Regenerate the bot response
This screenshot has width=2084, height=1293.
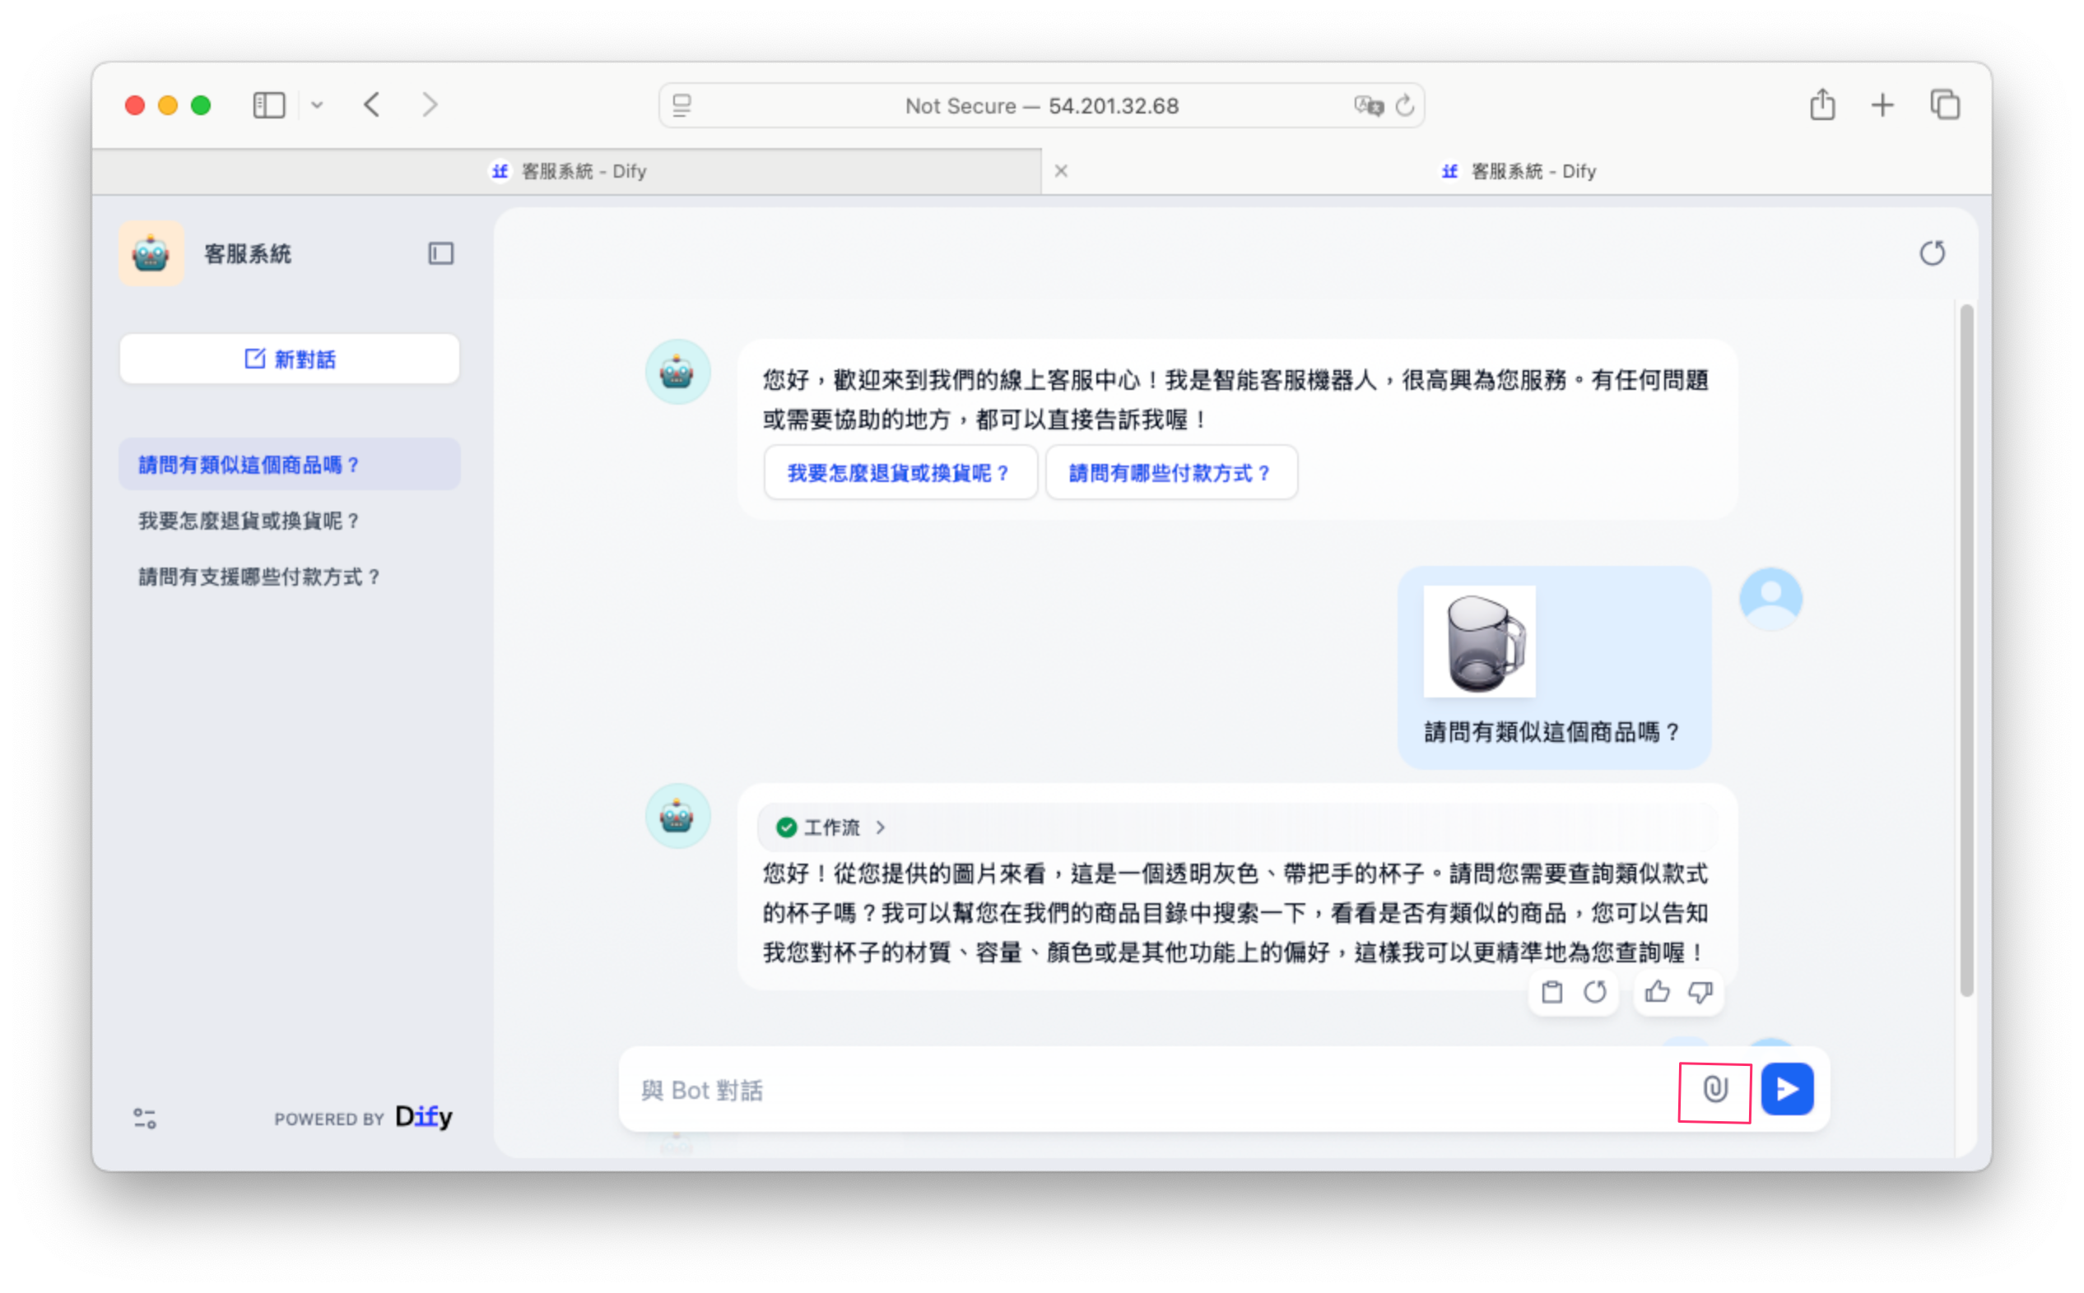tap(1594, 992)
